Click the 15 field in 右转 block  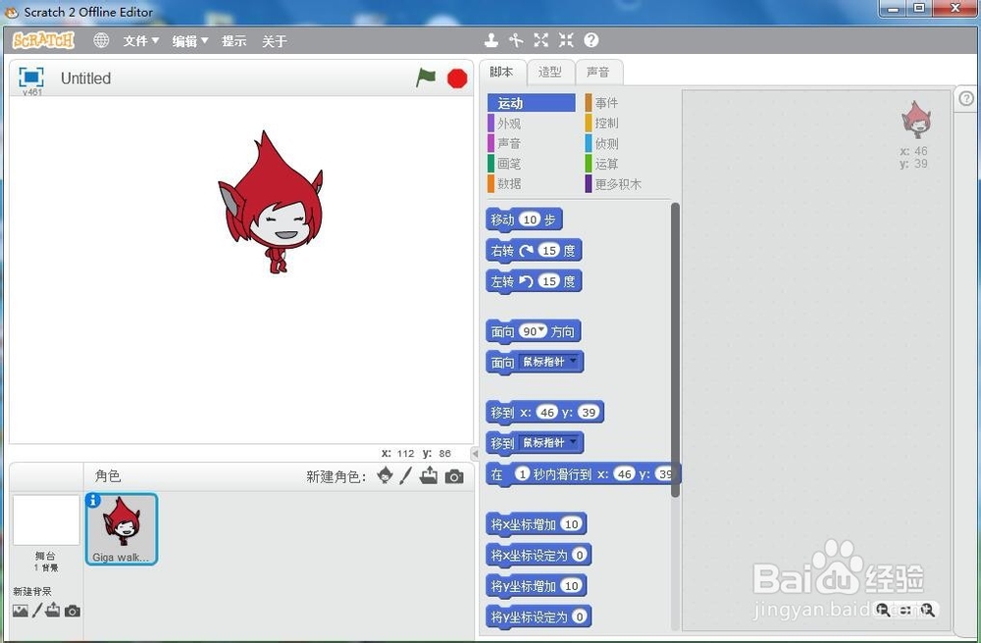click(549, 251)
